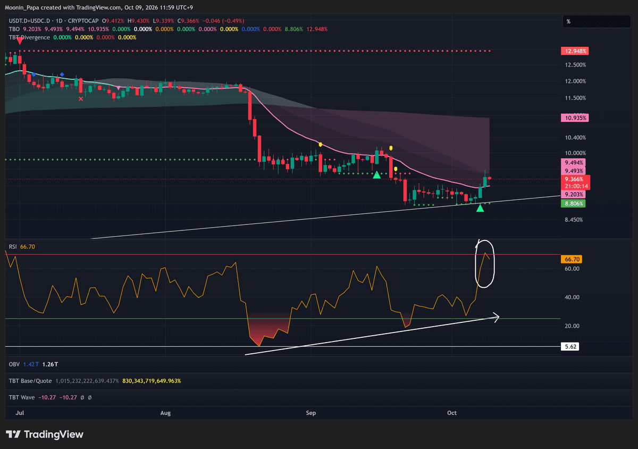The width and height of the screenshot is (638, 449).
Task: Select the yellow dot signal above the early September candle
Action: coord(320,144)
